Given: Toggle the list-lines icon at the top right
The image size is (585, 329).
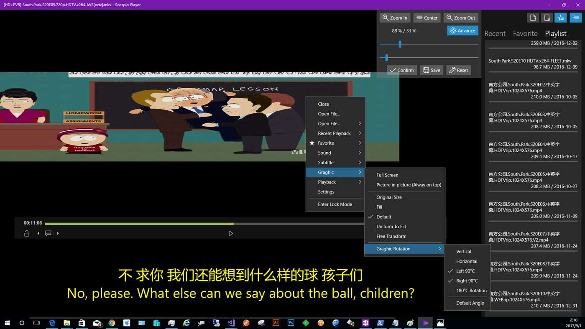Looking at the screenshot, I should click(575, 18).
